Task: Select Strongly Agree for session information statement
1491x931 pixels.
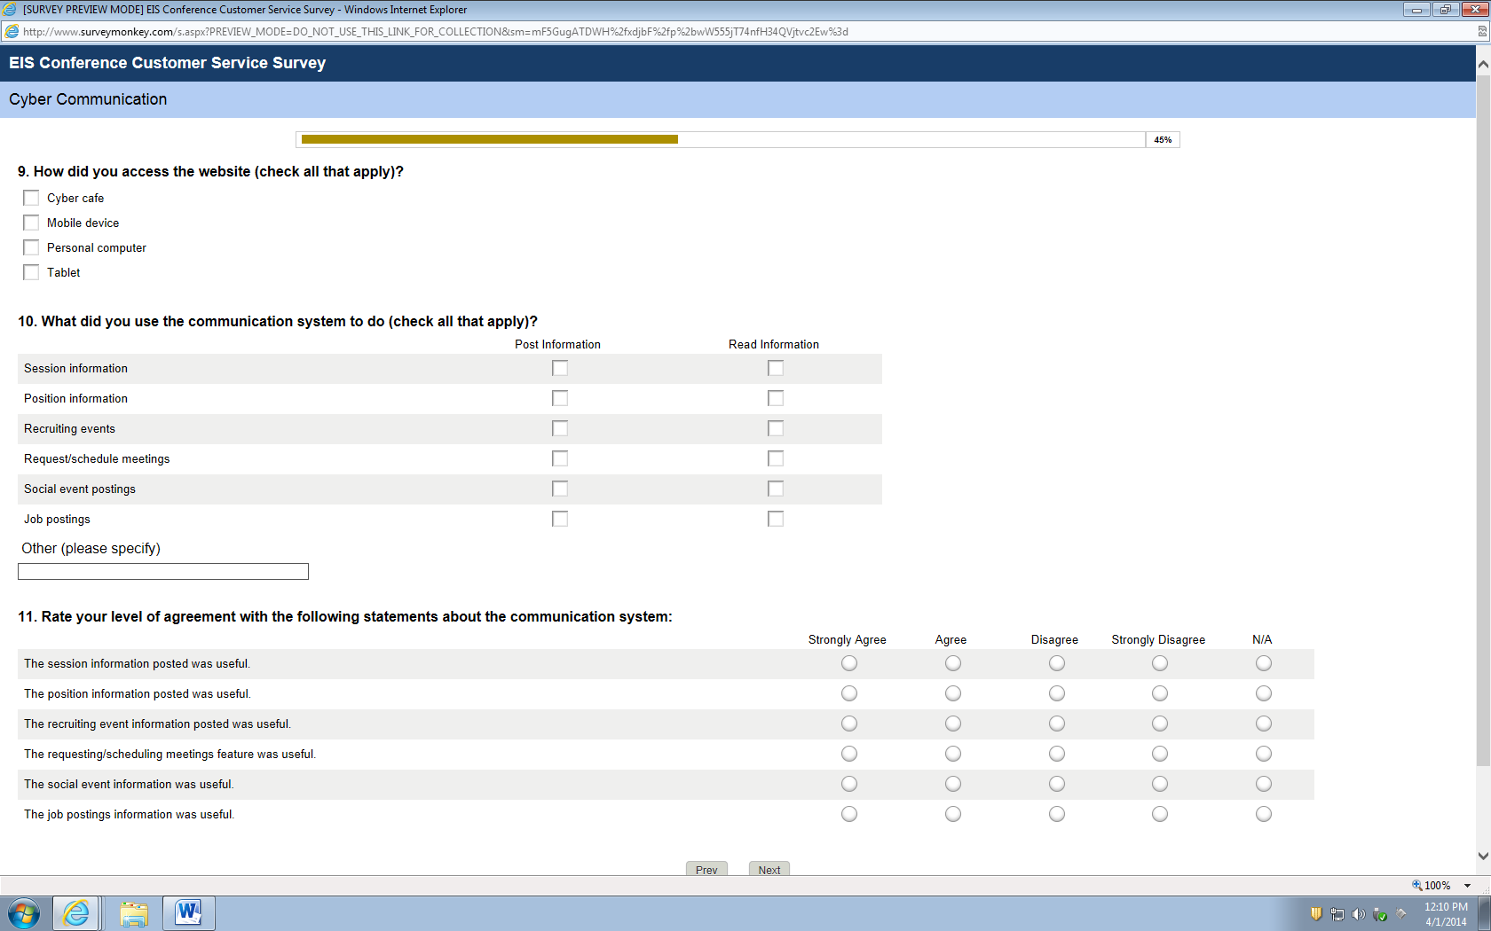Action: coord(849,663)
